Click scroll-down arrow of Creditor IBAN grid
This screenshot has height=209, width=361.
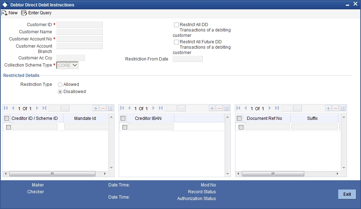228,174
